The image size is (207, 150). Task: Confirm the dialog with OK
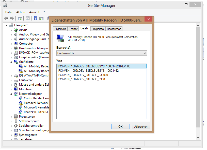click(x=120, y=126)
